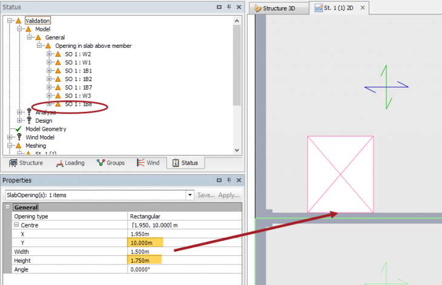Pin the Properties panel
Viewport: 442px width, 285px height.
coord(229,180)
